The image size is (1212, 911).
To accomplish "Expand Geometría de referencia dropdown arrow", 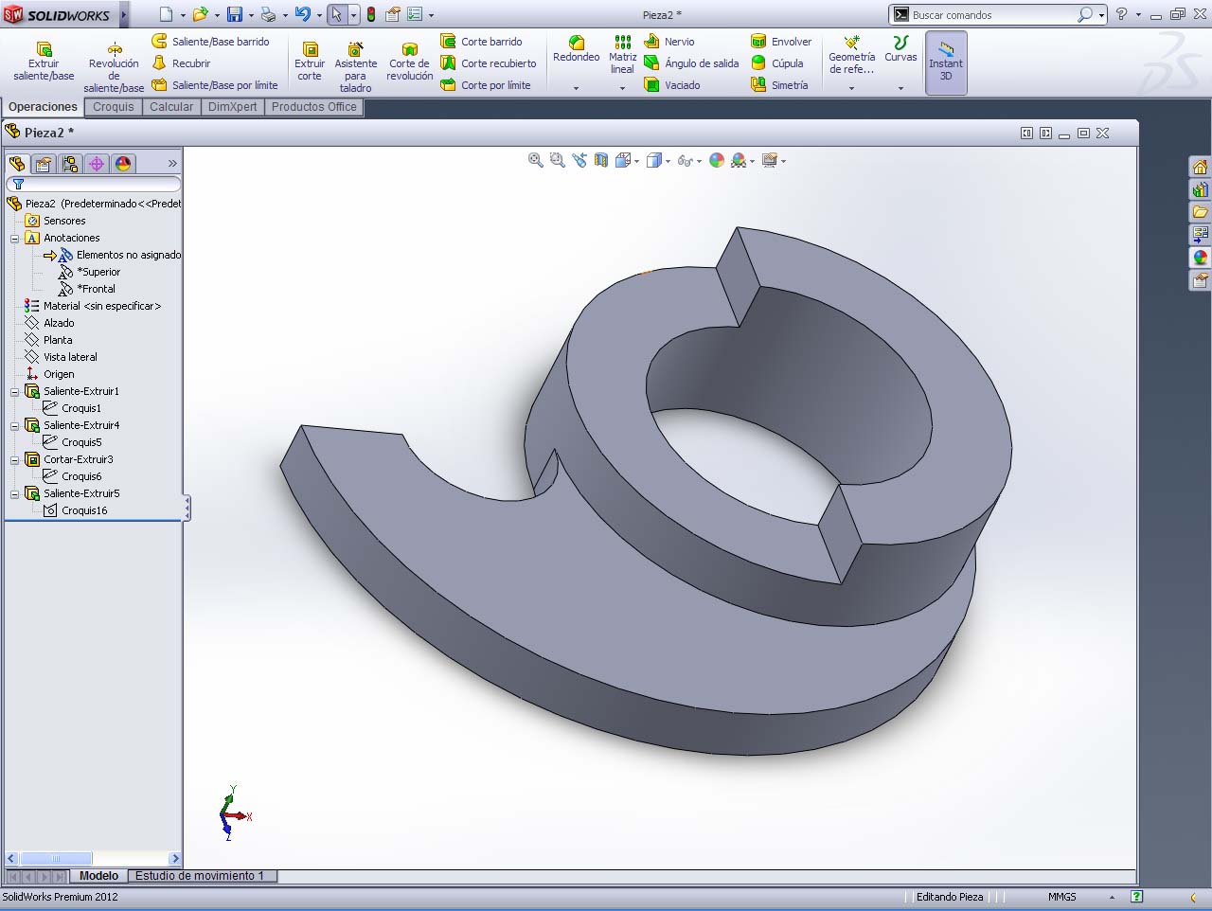I will click(x=851, y=88).
